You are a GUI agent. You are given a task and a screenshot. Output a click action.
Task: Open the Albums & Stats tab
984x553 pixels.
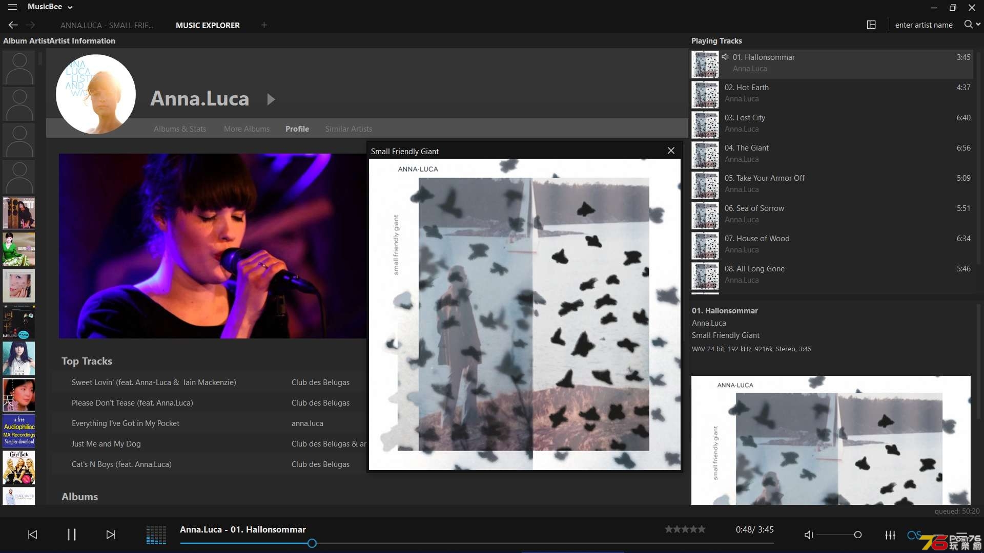coord(180,129)
